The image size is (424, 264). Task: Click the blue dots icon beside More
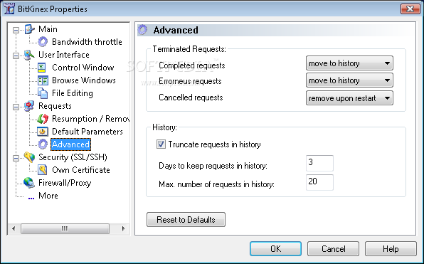pyautogui.click(x=31, y=199)
